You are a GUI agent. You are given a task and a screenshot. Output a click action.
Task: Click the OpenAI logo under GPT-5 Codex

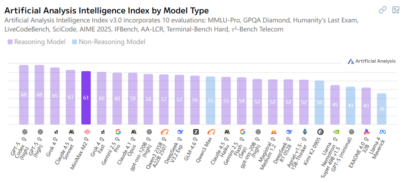[24, 132]
